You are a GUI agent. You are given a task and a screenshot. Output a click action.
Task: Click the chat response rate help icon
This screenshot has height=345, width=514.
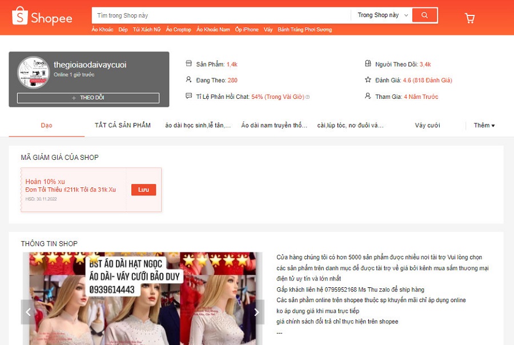307,97
